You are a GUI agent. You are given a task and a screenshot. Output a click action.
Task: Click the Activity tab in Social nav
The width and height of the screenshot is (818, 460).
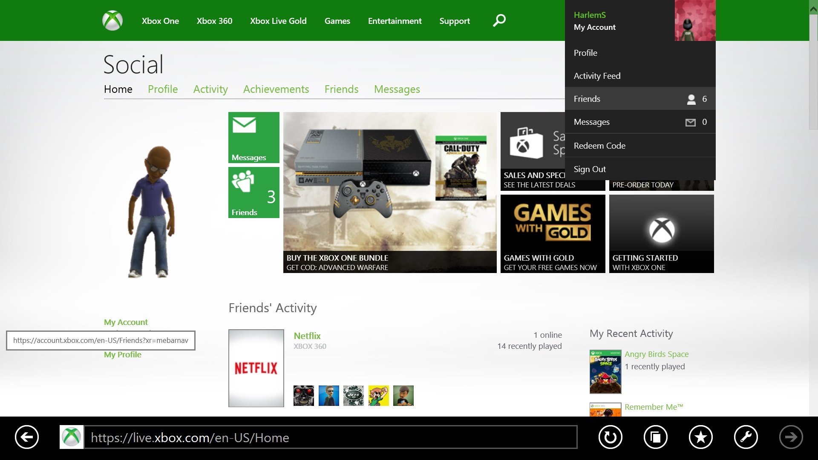211,89
